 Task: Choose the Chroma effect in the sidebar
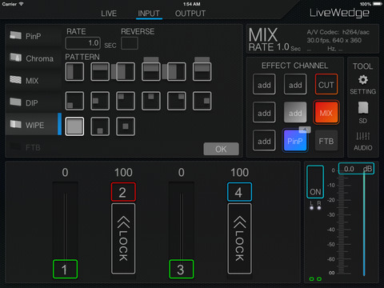(34, 58)
